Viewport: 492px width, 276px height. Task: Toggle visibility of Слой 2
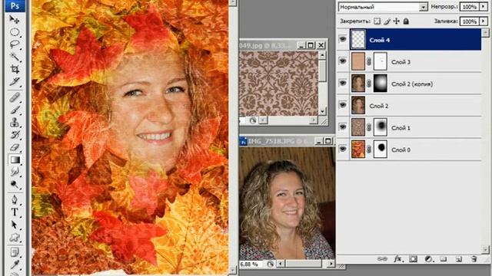(x=343, y=105)
